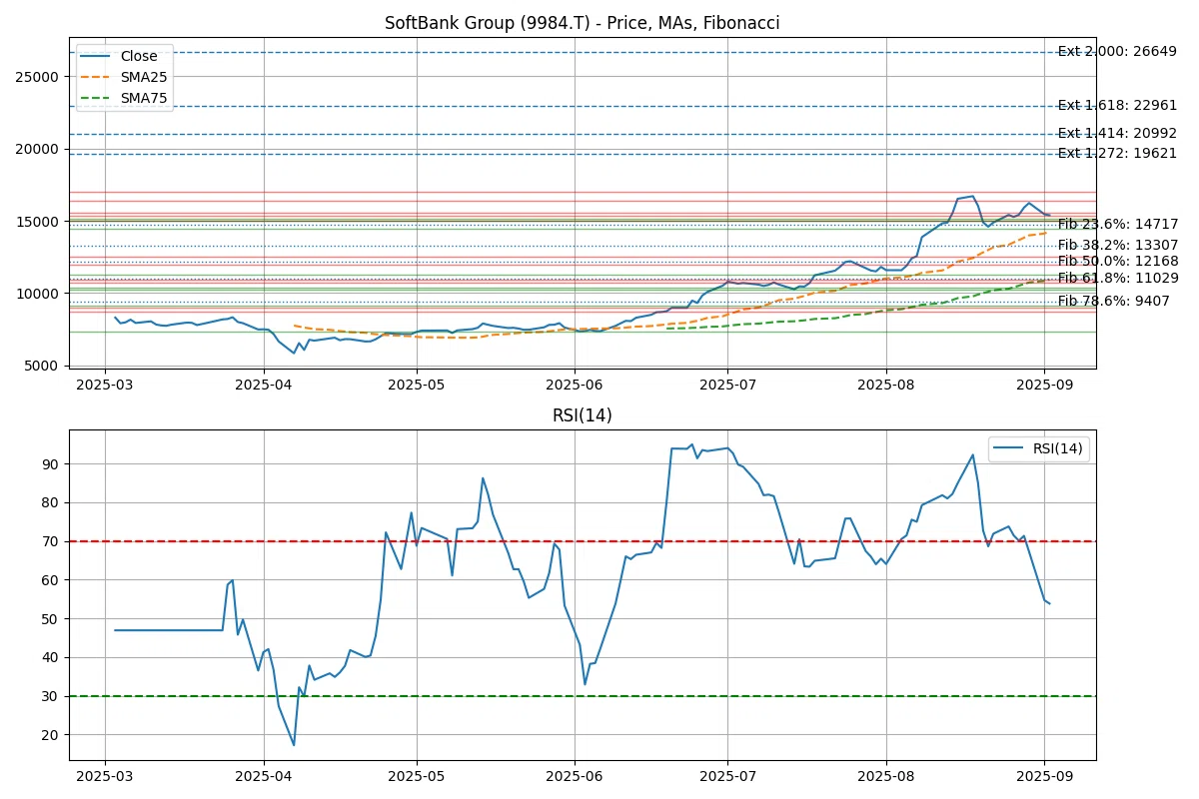Click the Ext 1.414: 20992 label
1199x799 pixels.
(1117, 133)
